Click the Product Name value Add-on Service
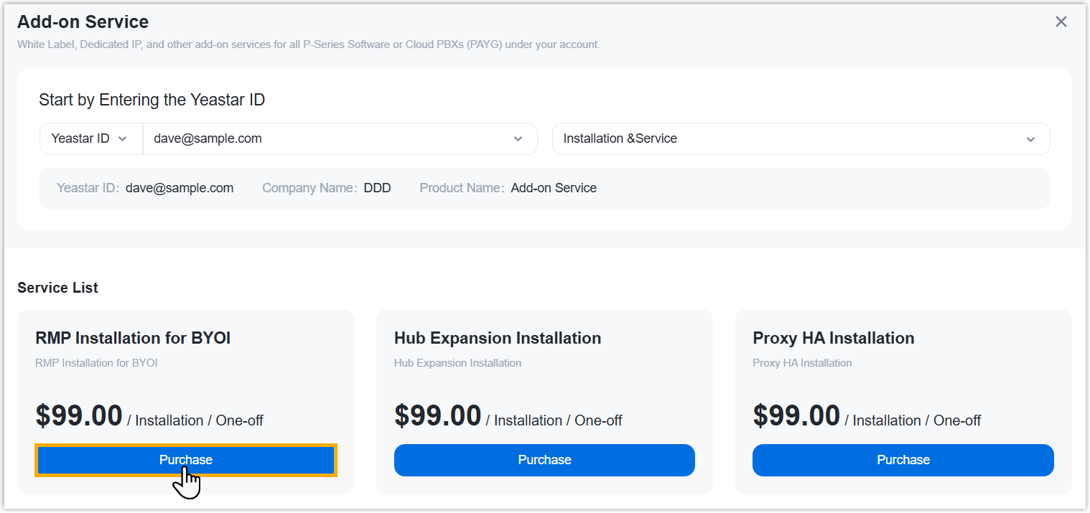Viewport: 1090px width, 513px height. (554, 188)
